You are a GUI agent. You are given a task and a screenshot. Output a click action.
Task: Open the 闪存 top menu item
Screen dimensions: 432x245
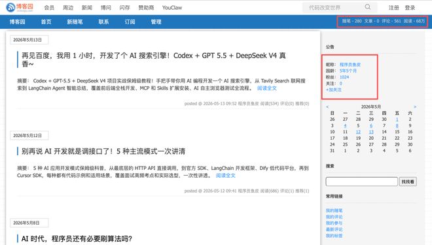pos(124,8)
